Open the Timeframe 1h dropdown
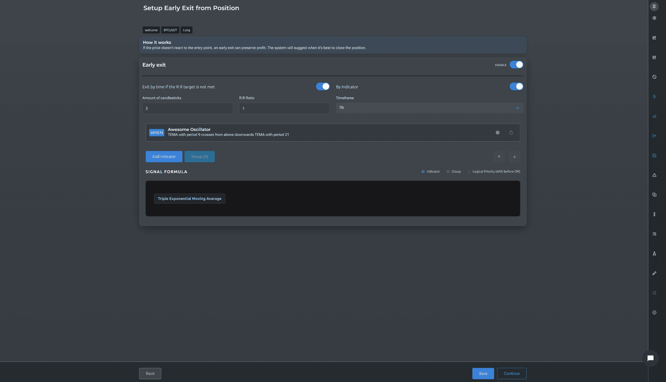 click(x=429, y=108)
